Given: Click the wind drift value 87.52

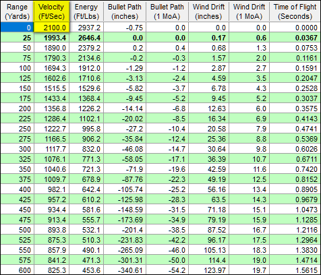Looking at the screenshot, I should [208, 230].
